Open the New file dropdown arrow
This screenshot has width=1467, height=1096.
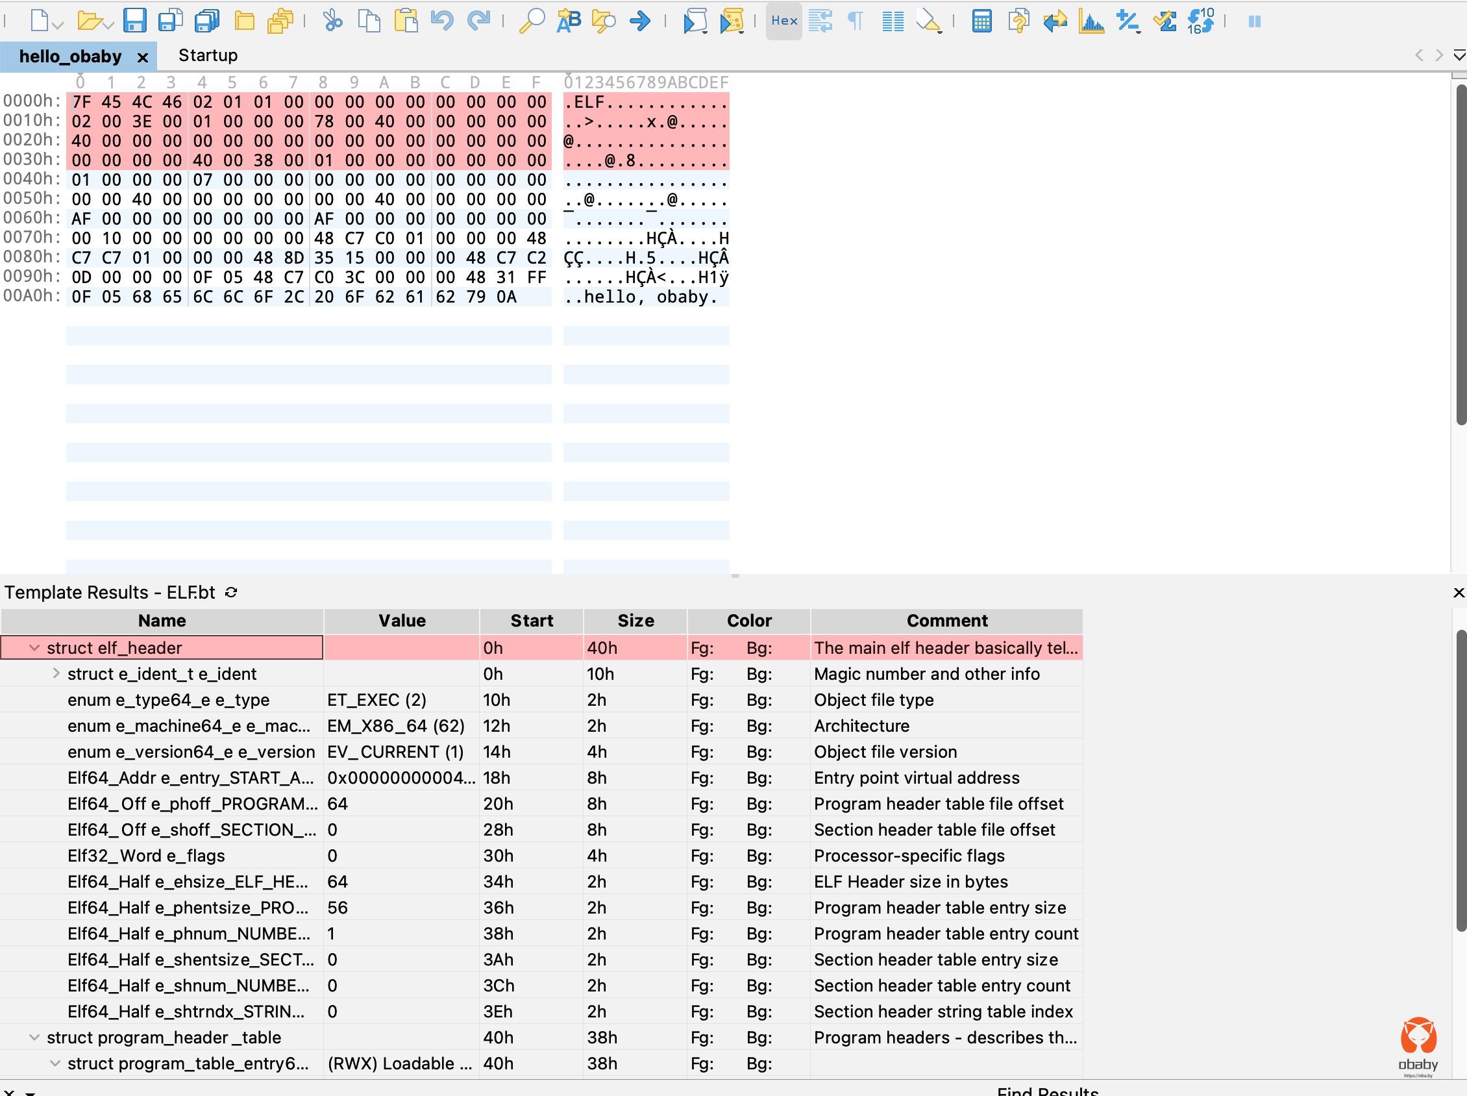(58, 25)
